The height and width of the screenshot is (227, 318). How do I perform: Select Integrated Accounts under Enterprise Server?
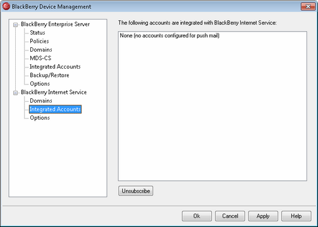tap(55, 67)
